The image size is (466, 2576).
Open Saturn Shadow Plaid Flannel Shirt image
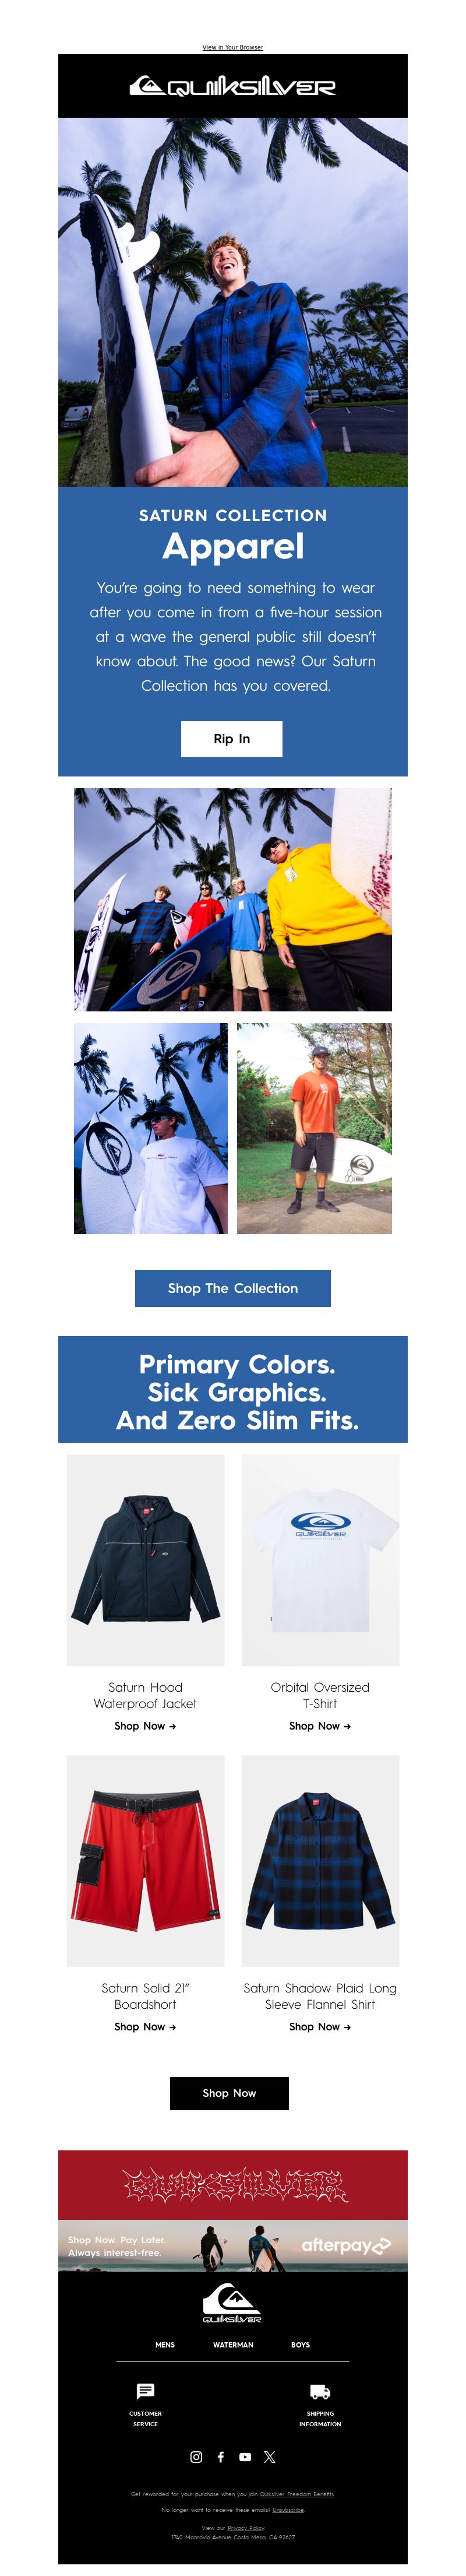pyautogui.click(x=320, y=1860)
